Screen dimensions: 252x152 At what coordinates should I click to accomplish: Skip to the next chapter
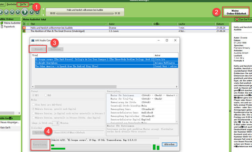click(x=37, y=12)
